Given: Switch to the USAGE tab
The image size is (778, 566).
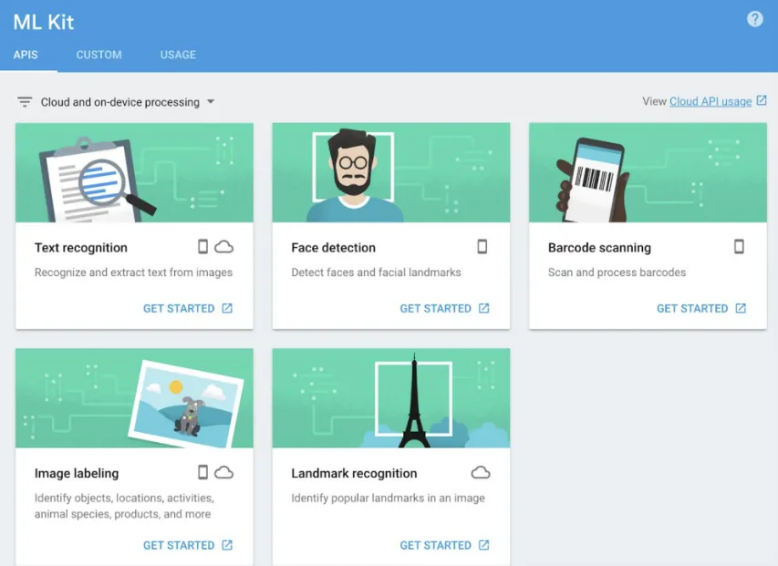Looking at the screenshot, I should [178, 55].
